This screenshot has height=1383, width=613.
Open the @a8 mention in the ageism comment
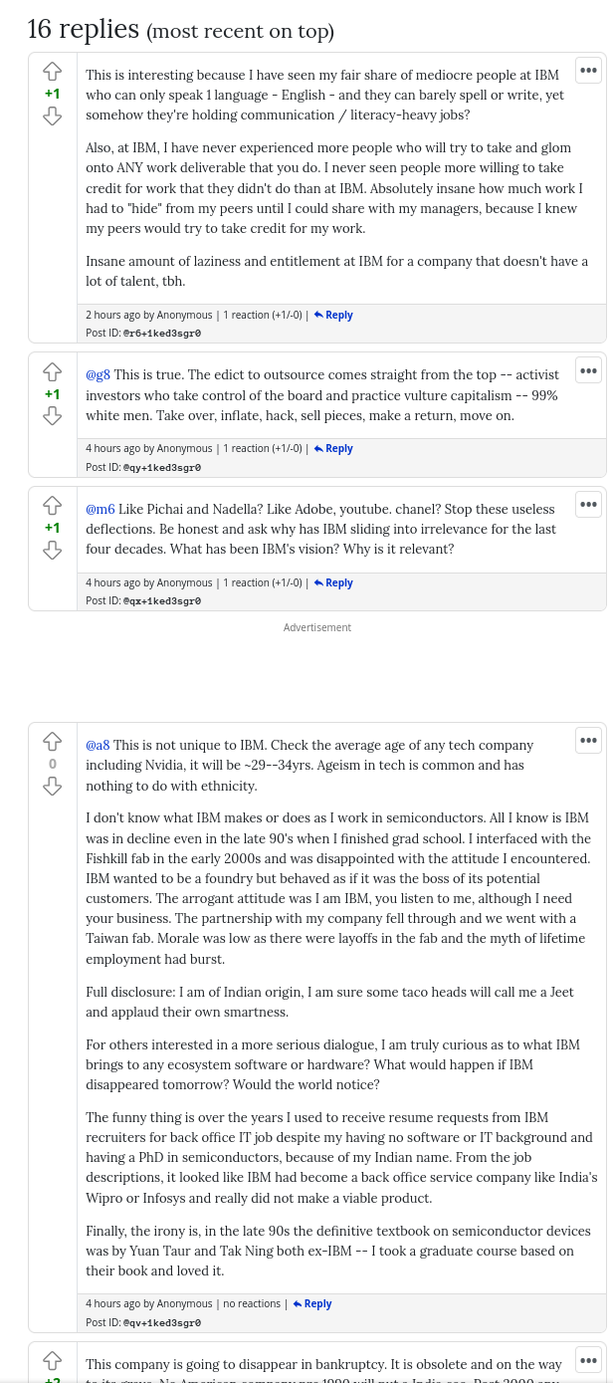[98, 745]
